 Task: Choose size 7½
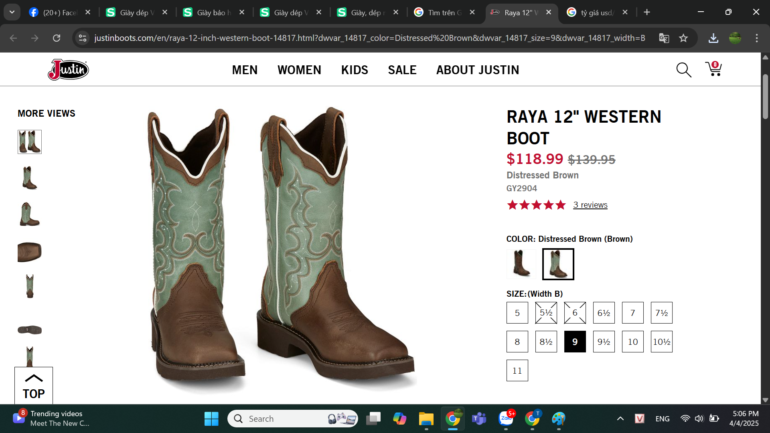[x=661, y=313]
